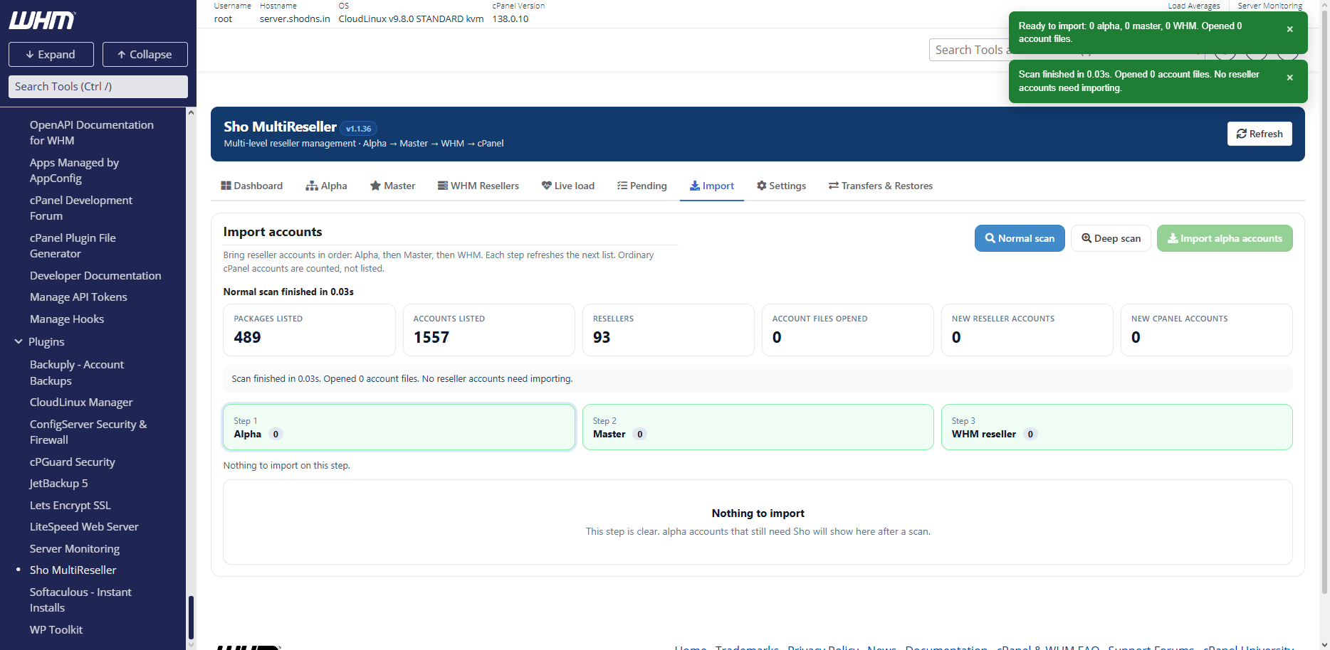Select Step 2 Master card

click(x=758, y=427)
